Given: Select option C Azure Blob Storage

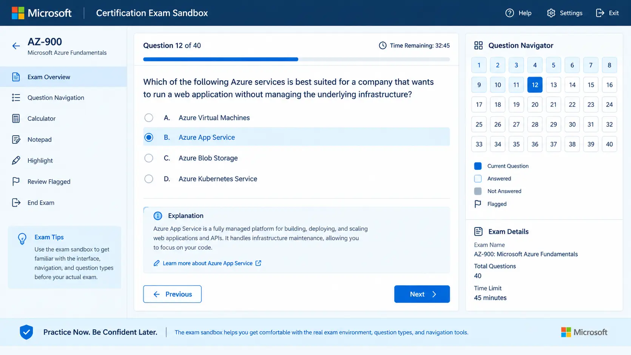Looking at the screenshot, I should coord(296,158).
